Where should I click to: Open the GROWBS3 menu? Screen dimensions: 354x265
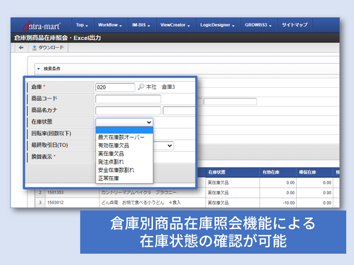[x=258, y=25]
